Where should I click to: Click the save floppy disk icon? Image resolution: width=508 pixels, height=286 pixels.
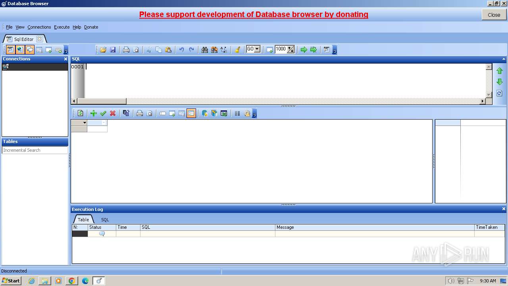coord(113,50)
